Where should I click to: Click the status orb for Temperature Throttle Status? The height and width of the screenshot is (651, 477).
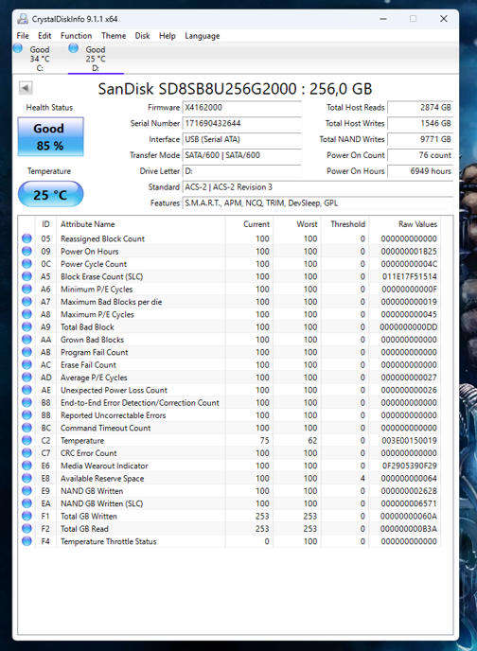pos(26,541)
